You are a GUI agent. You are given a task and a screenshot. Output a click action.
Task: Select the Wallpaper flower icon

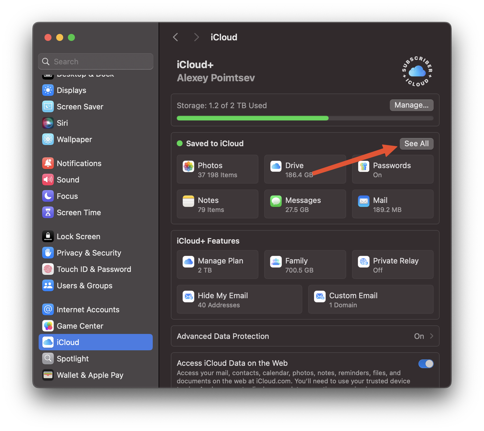click(48, 139)
